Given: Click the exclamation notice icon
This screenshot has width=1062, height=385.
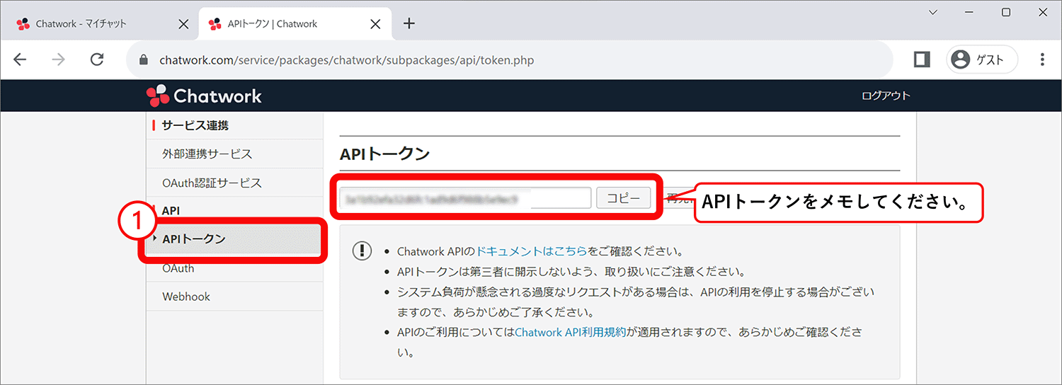Looking at the screenshot, I should 362,251.
